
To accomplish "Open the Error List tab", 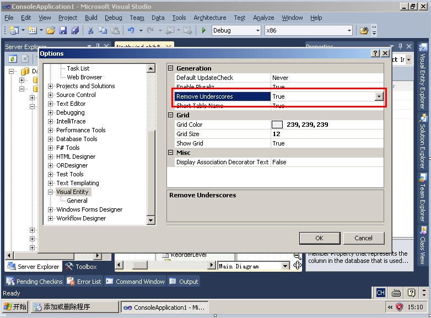I will (x=84, y=282).
